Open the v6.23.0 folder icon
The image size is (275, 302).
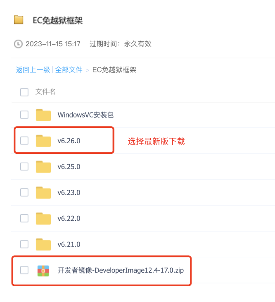[x=43, y=193]
